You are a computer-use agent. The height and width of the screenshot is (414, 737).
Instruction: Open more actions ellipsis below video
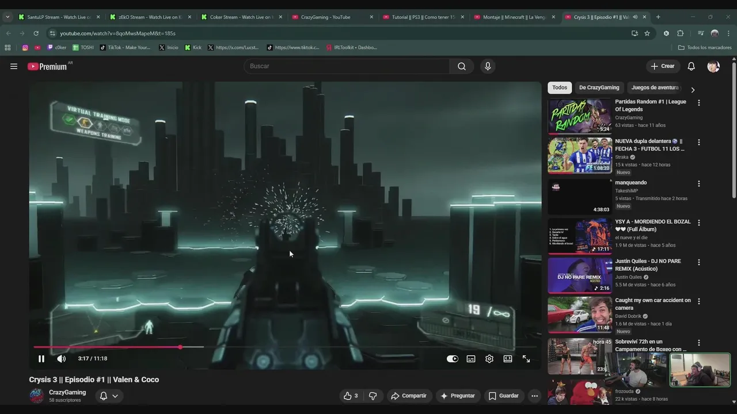pyautogui.click(x=534, y=396)
